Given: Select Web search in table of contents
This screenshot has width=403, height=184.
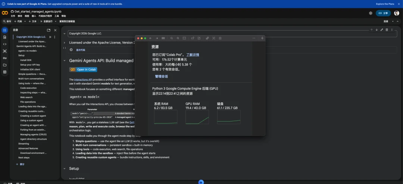Looking at the screenshot, I should (26, 97).
